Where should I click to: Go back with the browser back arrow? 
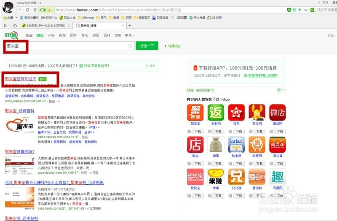(20, 10)
